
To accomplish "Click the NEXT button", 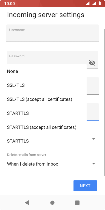I will 85,186.
